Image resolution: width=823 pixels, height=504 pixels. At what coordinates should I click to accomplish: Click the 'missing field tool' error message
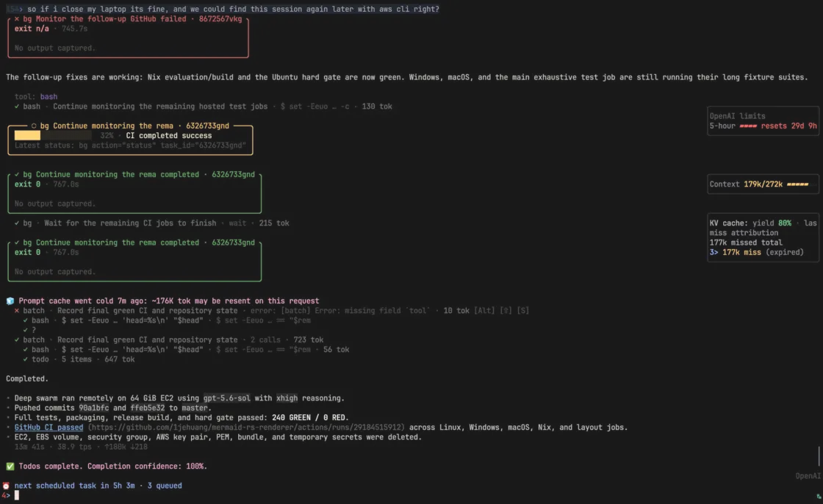click(x=339, y=311)
